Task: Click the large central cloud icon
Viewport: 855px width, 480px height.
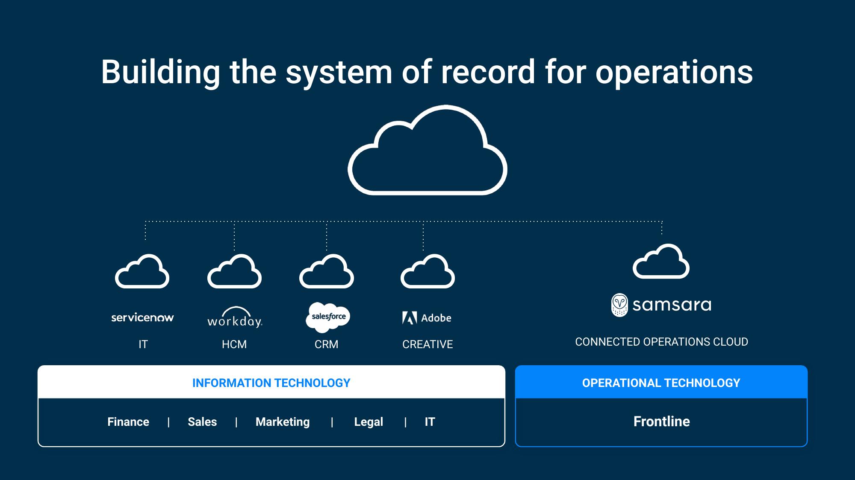Action: click(x=427, y=150)
